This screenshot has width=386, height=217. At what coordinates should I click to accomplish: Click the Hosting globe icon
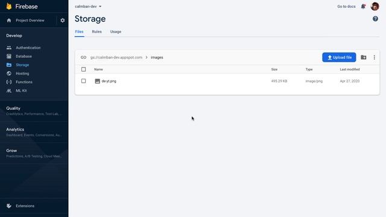pyautogui.click(x=9, y=74)
